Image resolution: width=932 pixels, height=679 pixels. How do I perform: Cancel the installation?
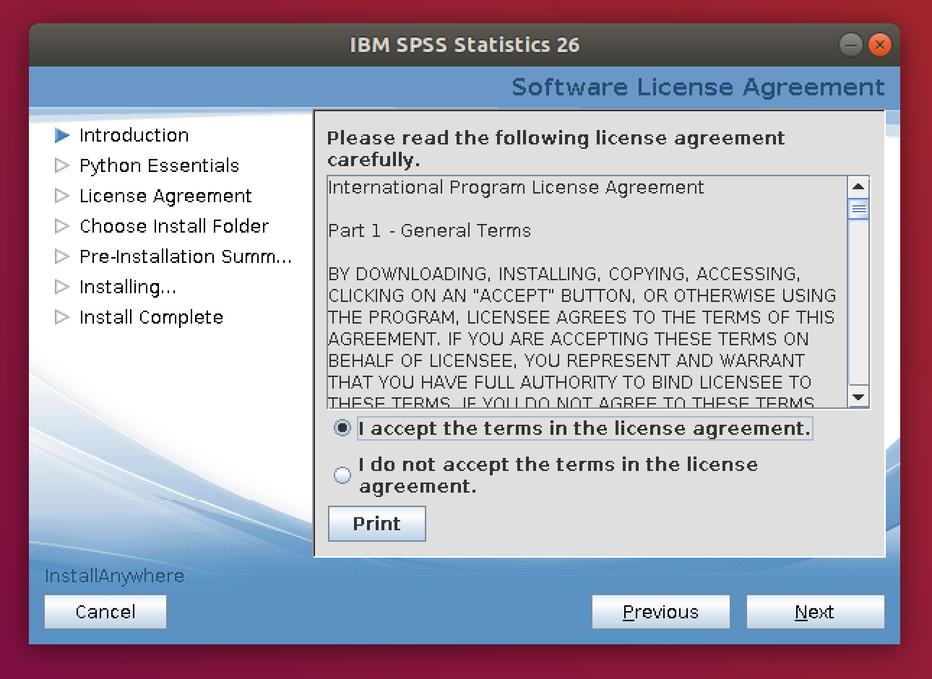click(105, 612)
